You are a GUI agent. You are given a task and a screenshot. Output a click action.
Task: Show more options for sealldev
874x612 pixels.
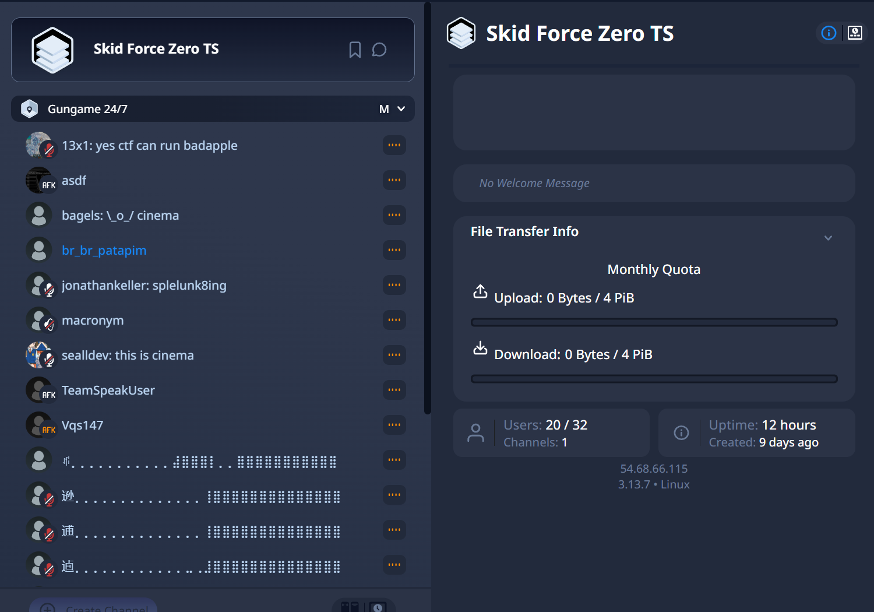pyautogui.click(x=394, y=355)
